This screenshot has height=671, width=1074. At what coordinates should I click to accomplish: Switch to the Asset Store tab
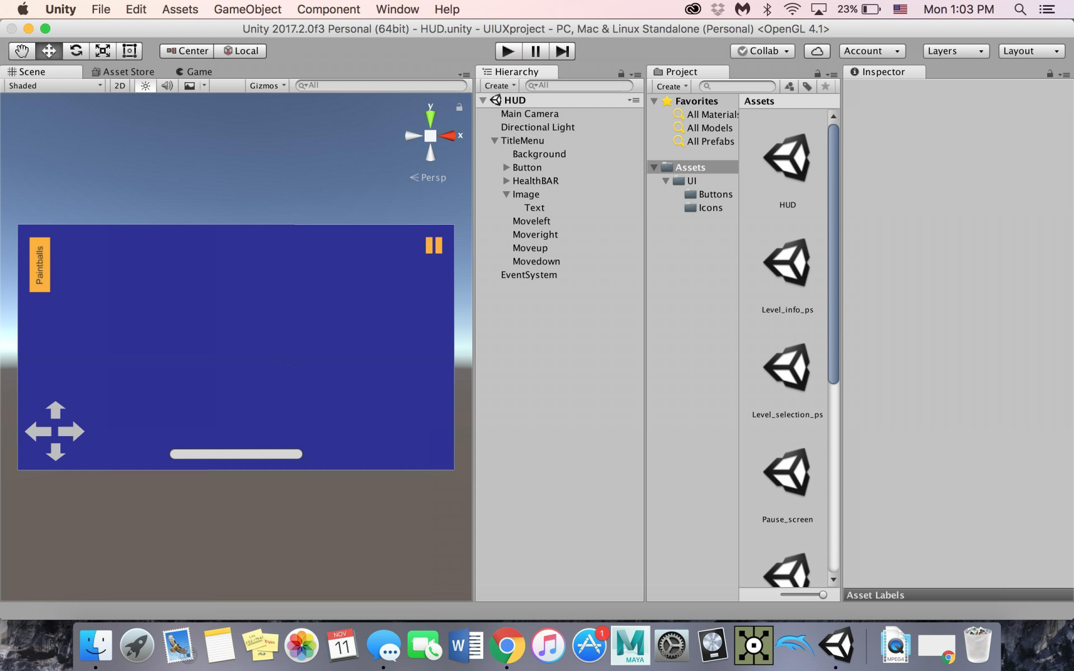(123, 72)
